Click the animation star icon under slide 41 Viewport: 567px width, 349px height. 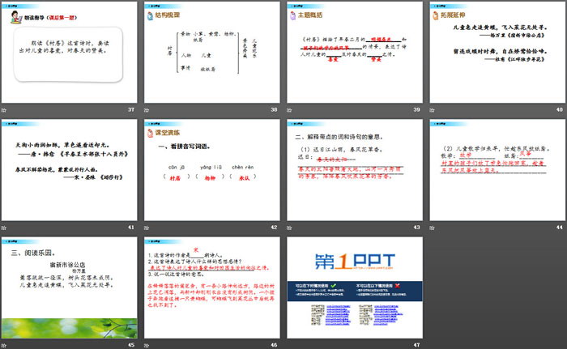(x=7, y=226)
